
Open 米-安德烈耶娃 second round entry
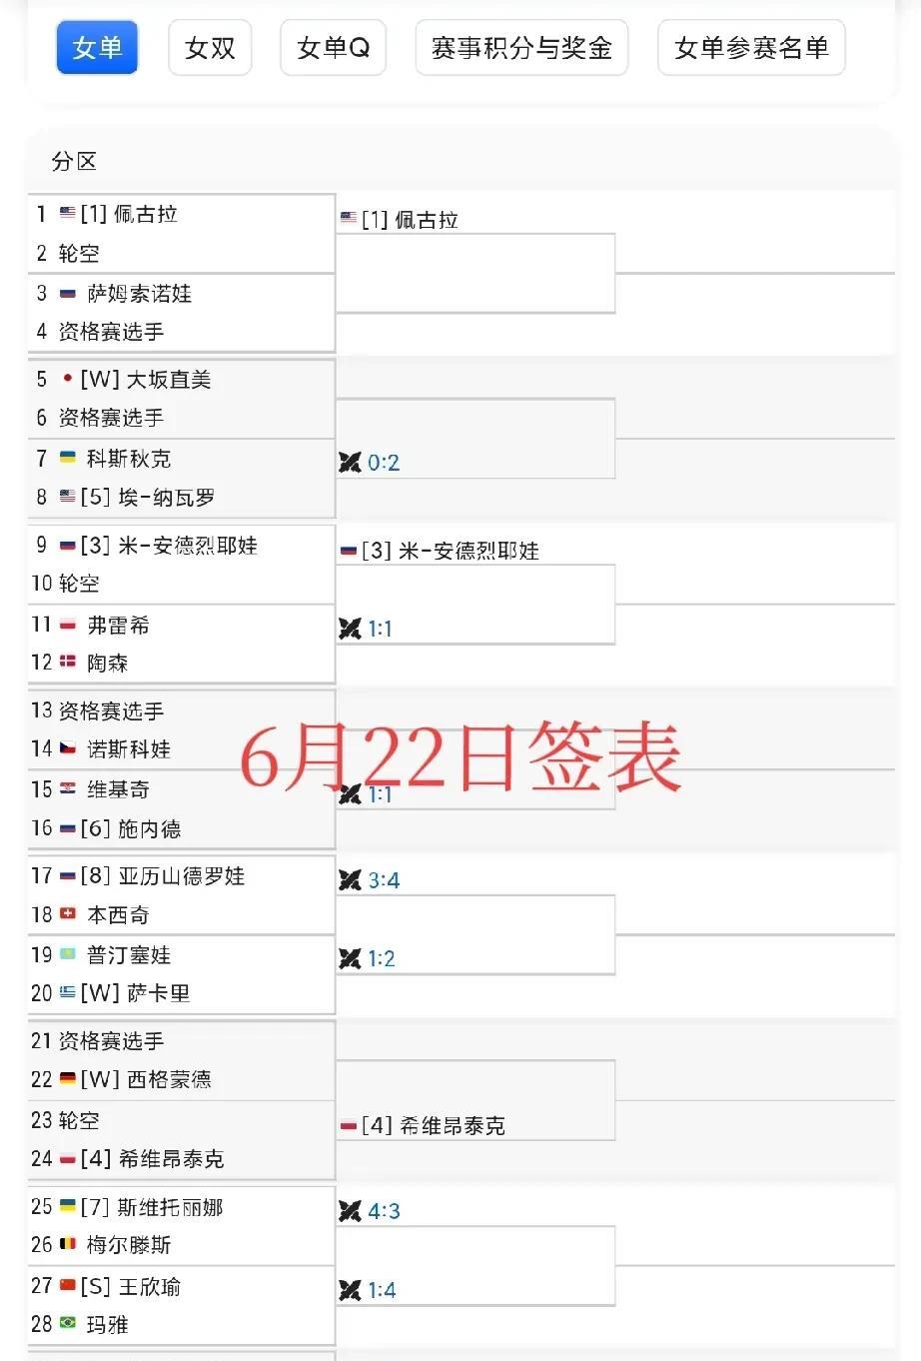coord(468,550)
